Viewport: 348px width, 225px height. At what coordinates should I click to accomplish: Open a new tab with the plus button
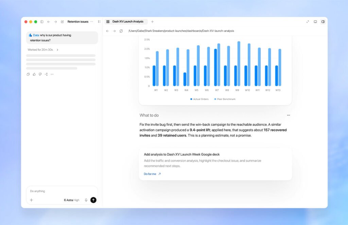[153, 22]
